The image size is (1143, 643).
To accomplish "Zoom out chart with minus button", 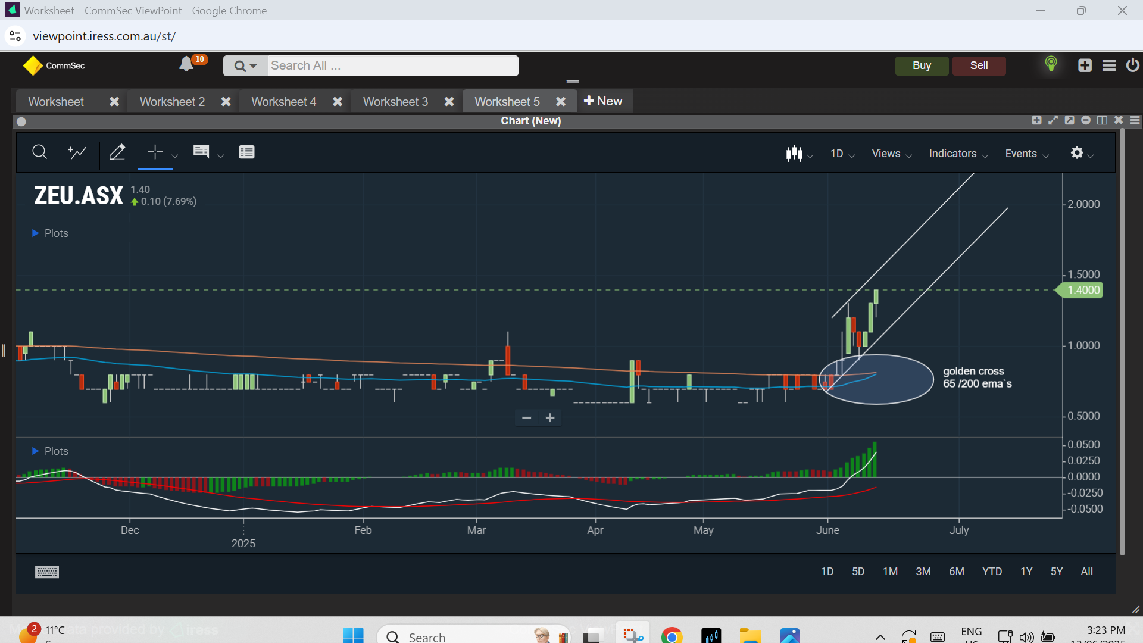I will (x=527, y=418).
